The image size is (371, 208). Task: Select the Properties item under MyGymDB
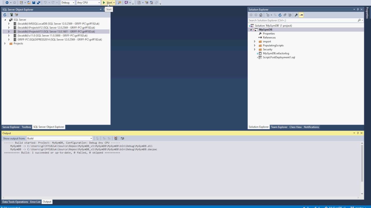269,34
